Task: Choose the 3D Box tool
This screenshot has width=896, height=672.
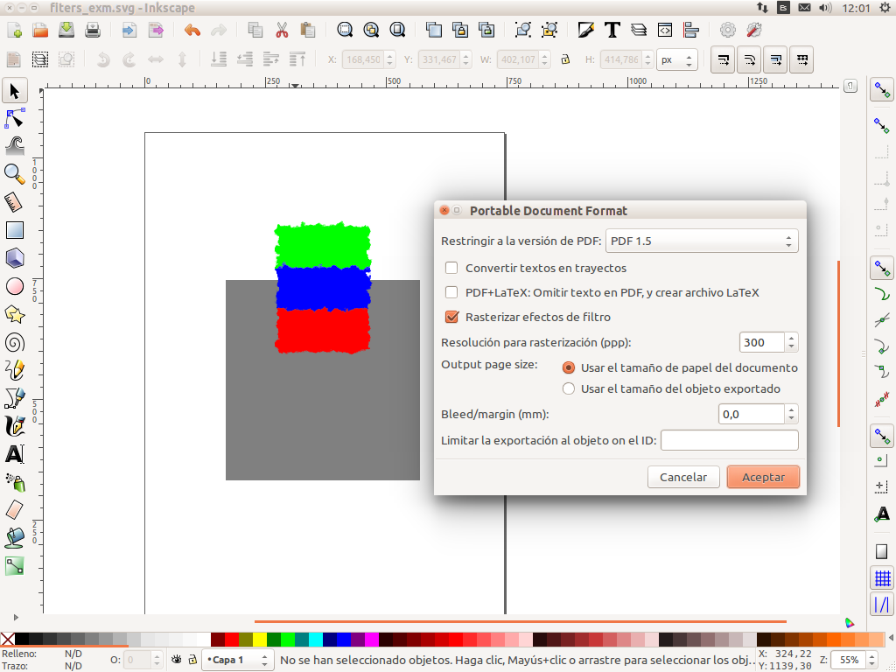Action: (14, 258)
